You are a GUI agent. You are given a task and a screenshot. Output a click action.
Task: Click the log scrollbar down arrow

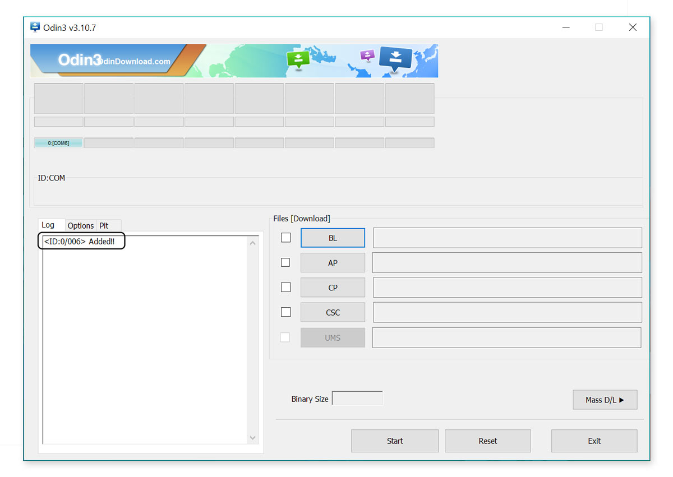click(252, 438)
